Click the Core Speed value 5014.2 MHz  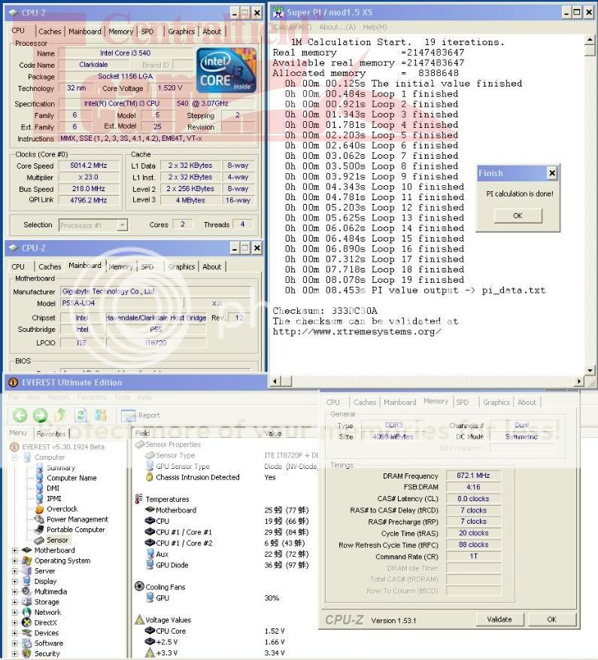point(89,166)
